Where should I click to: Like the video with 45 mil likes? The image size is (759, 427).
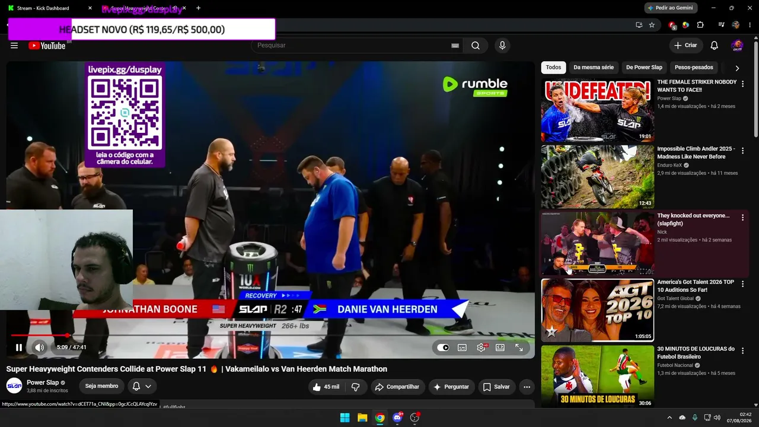[x=326, y=387]
